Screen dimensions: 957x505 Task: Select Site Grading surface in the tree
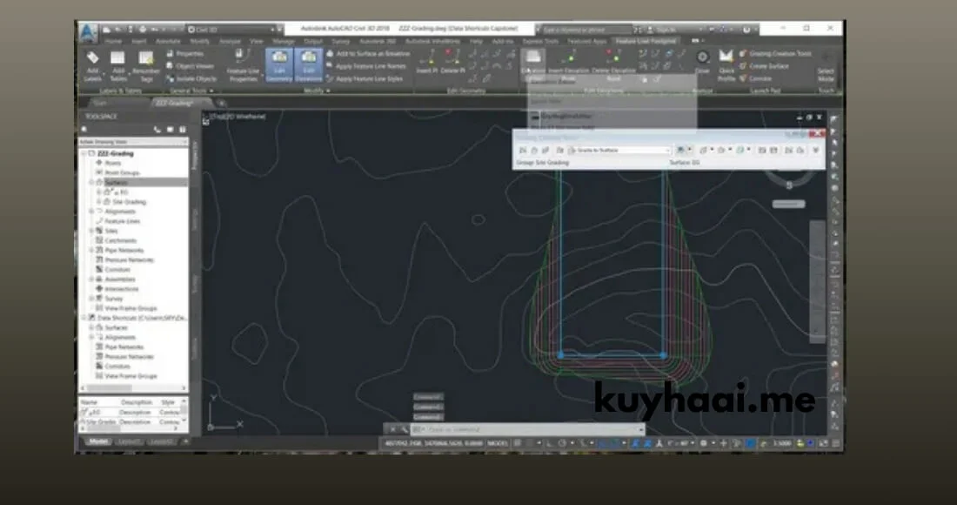[129, 202]
